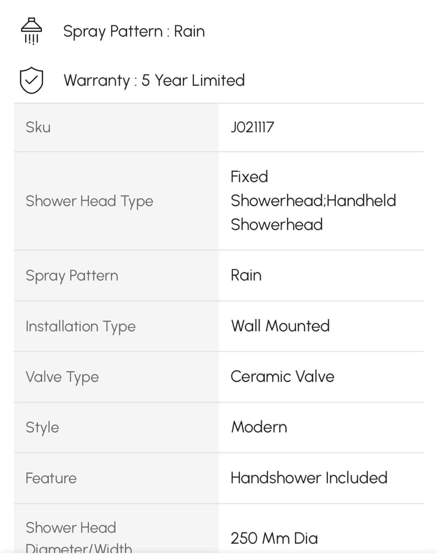Select the SKU value J021117

coord(252,127)
